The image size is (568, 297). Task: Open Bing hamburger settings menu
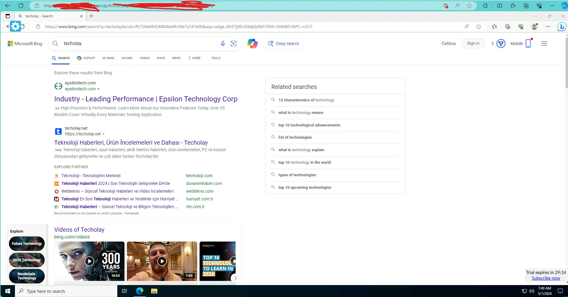544,44
